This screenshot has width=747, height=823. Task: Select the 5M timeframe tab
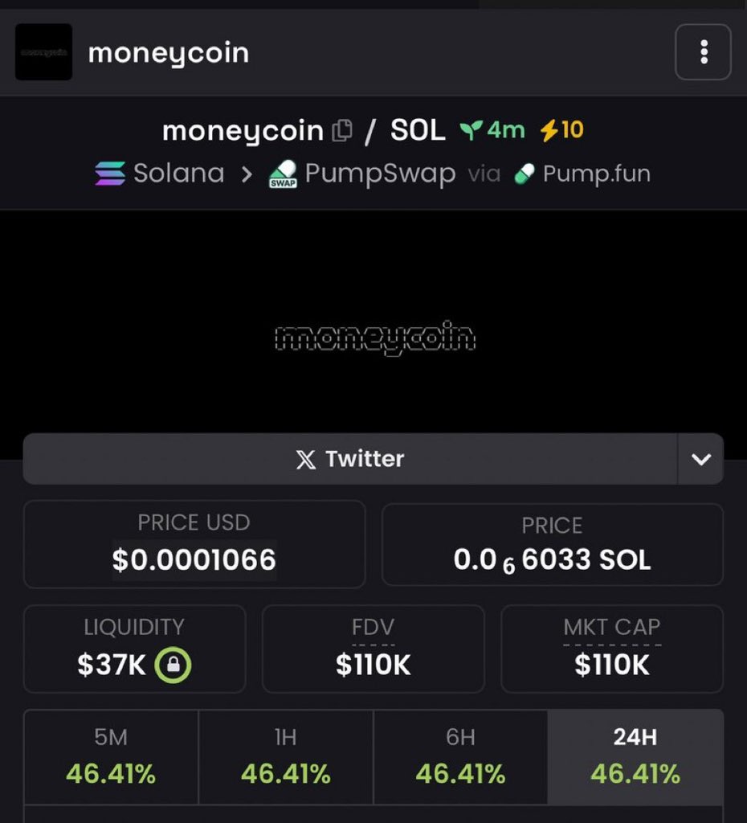point(111,757)
